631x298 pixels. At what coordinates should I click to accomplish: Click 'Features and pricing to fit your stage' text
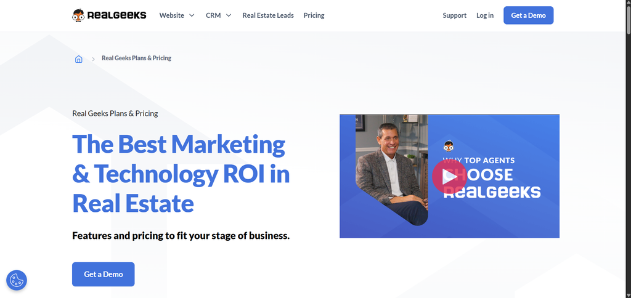coord(181,236)
